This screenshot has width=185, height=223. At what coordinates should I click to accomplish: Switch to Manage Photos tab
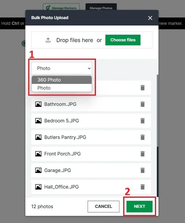tap(101, 8)
